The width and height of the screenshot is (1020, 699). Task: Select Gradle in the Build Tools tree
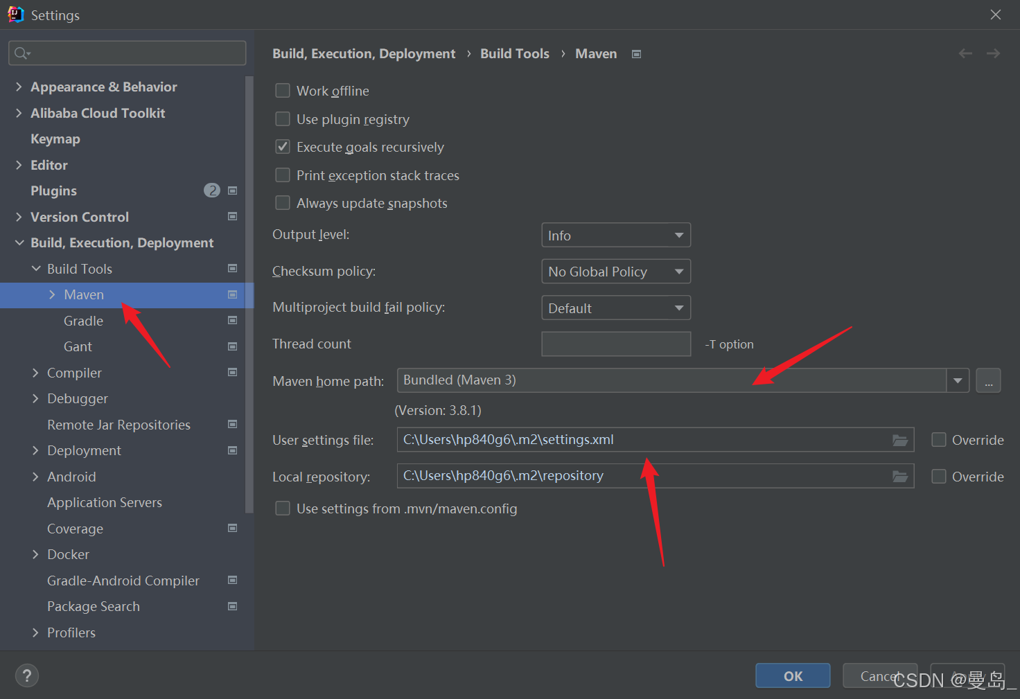(83, 321)
